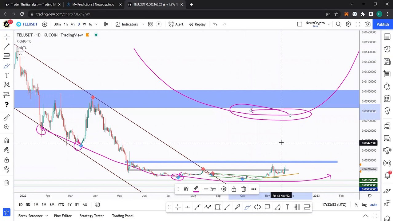Expand the Forex Screener dropdown
Viewport: 393px width, 221px height.
tap(47, 216)
